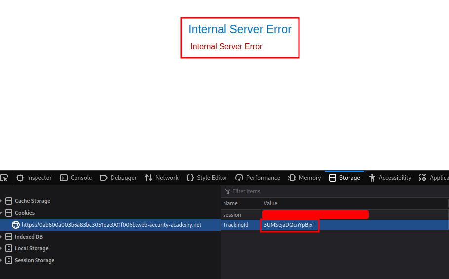
Task: Expand the Local Storage tree node
Action: (x=1, y=248)
